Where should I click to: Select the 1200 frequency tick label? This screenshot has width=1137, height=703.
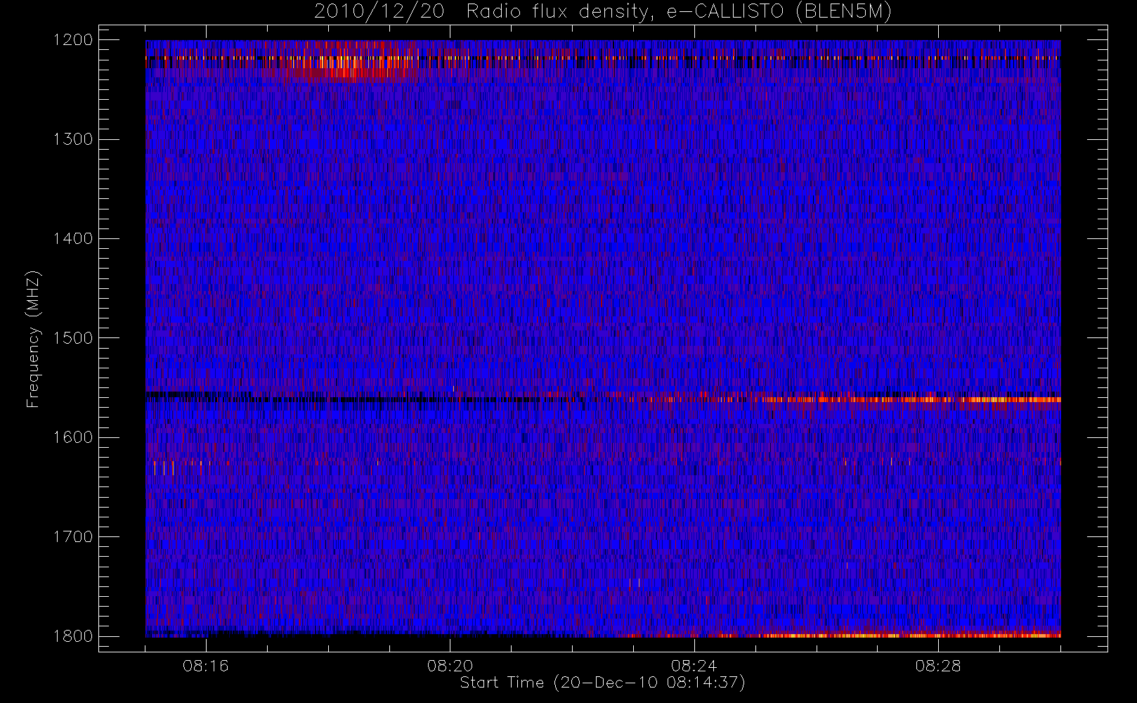pyautogui.click(x=73, y=40)
